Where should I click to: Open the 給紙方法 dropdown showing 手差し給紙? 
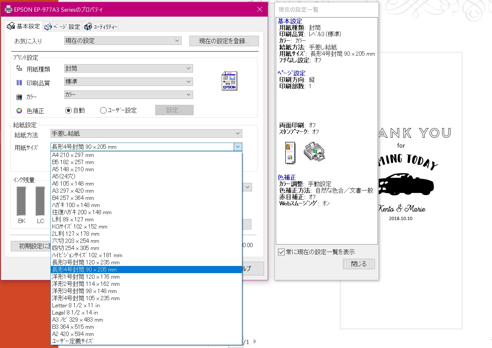click(x=146, y=133)
